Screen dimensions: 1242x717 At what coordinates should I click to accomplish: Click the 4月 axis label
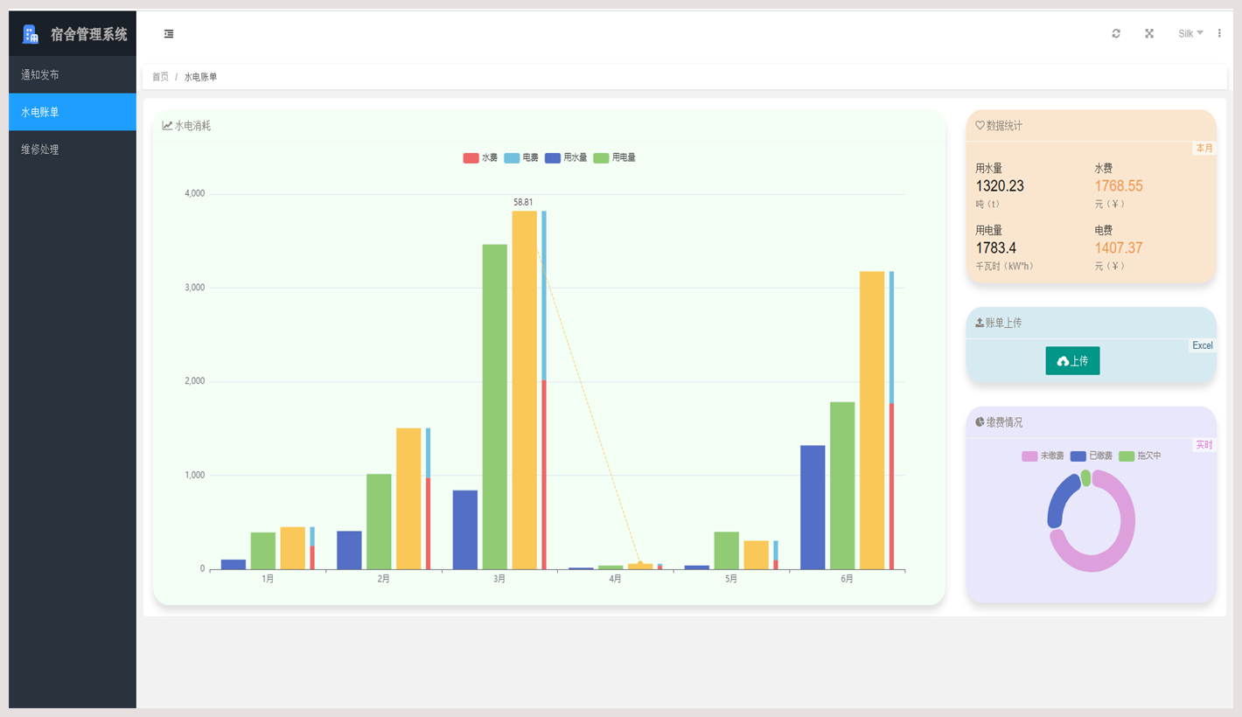click(616, 579)
